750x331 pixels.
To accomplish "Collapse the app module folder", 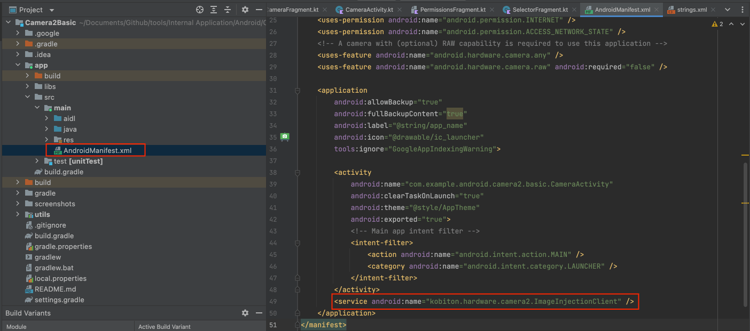I will (x=18, y=65).
